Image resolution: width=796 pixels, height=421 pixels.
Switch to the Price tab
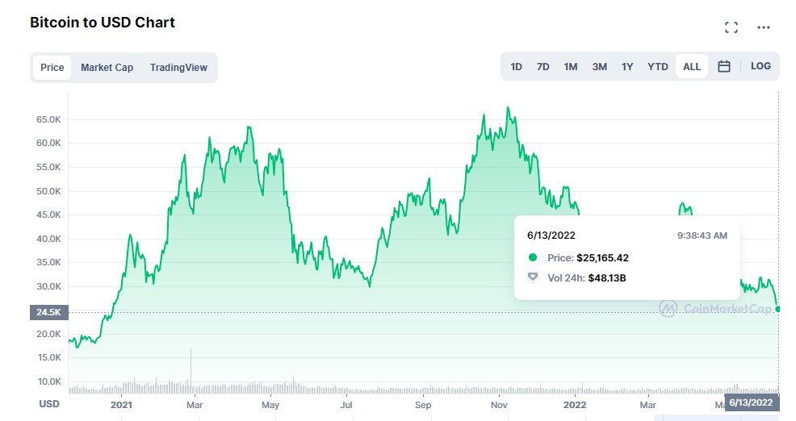click(x=52, y=68)
